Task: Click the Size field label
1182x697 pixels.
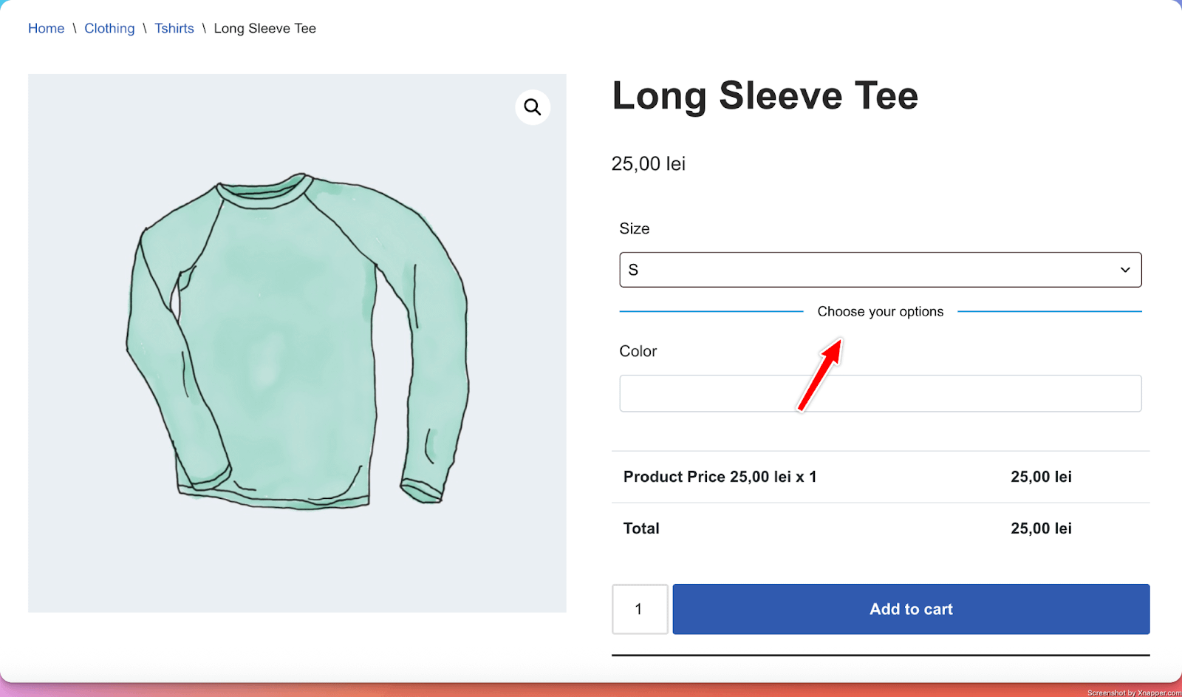Action: click(x=634, y=229)
